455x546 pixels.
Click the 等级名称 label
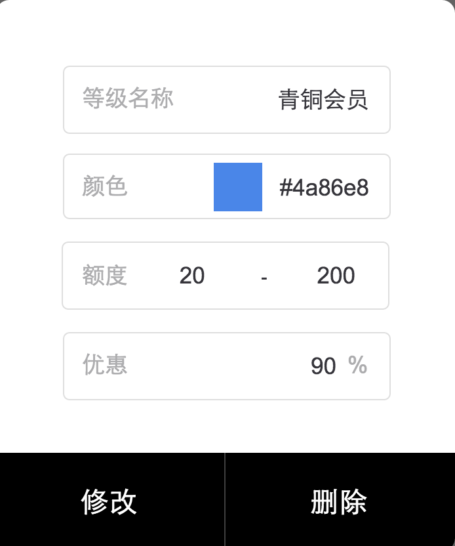pyautogui.click(x=128, y=98)
